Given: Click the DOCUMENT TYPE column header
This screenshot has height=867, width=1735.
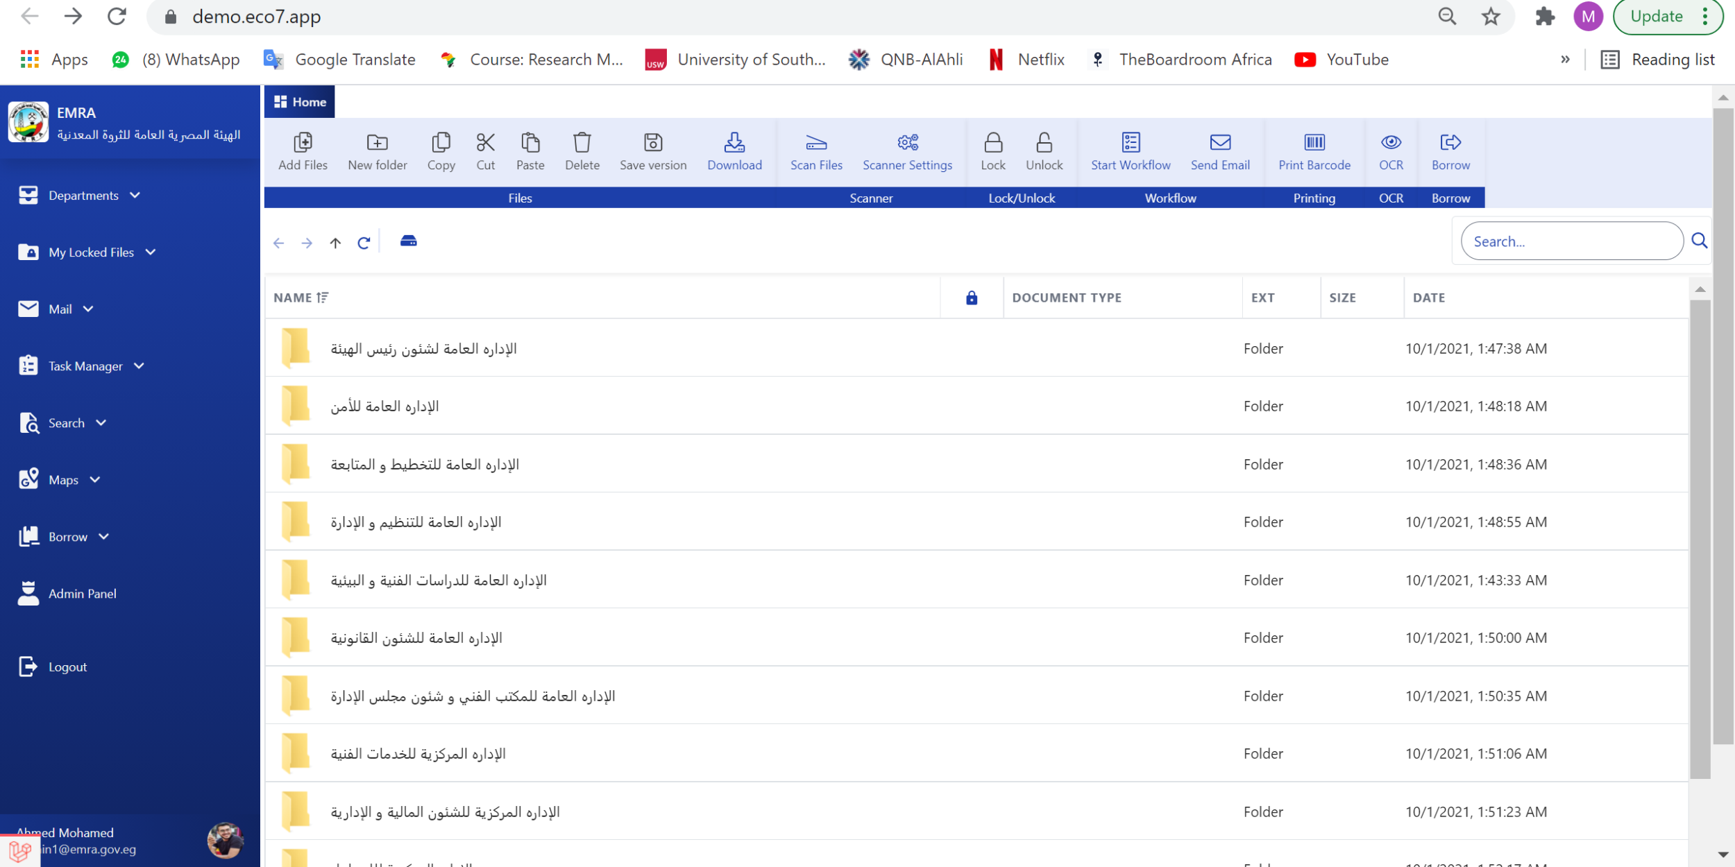Looking at the screenshot, I should coord(1066,298).
